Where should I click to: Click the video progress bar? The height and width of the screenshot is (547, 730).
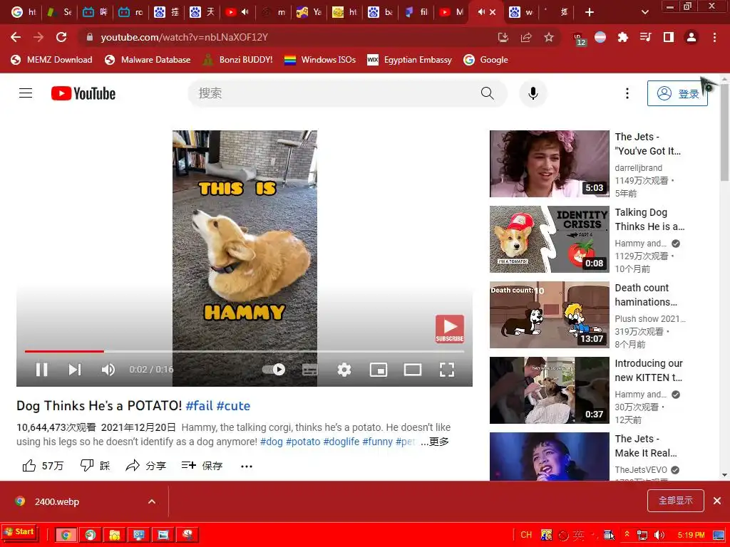(x=245, y=351)
